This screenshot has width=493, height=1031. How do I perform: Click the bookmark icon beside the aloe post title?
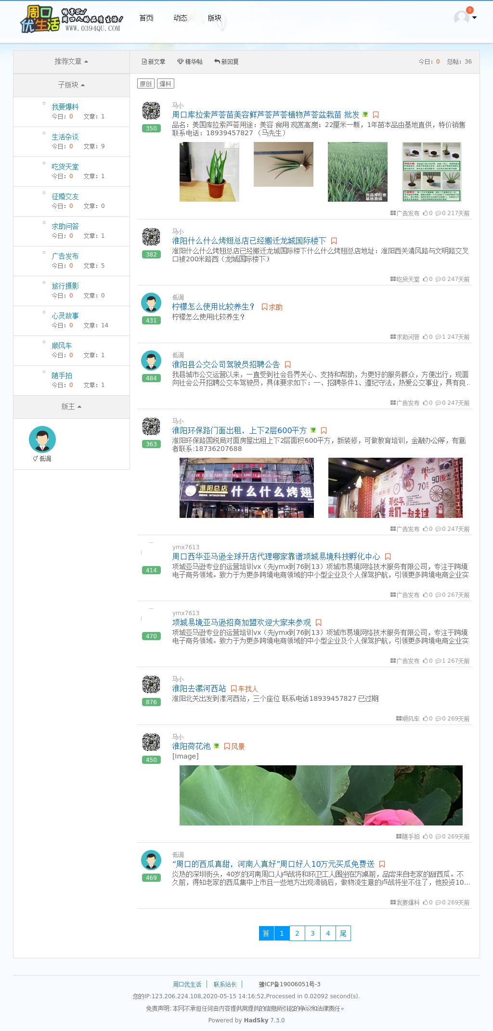point(376,115)
